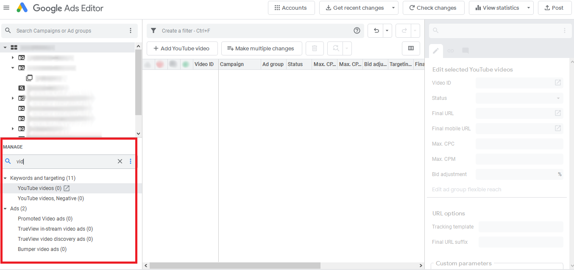Image resolution: width=574 pixels, height=270 pixels.
Task: Click the Manage search magnifier icon
Action: (x=8, y=161)
